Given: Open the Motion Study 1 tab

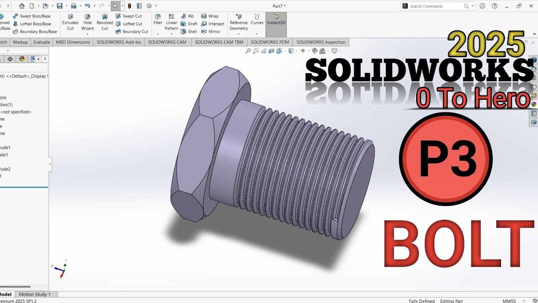Looking at the screenshot, I should pos(35,295).
